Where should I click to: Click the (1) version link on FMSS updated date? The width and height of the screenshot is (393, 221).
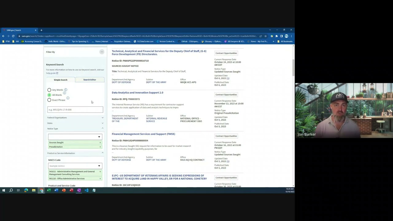[x=228, y=161]
